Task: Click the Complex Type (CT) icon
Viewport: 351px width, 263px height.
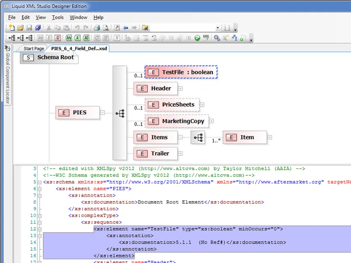Action: (97, 38)
